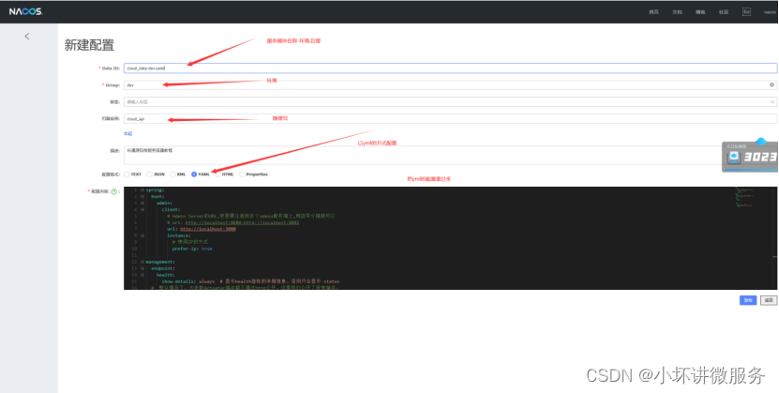The height and width of the screenshot is (393, 779).
Task: Click the blue cloud icon on the keystroke widget
Action: pyautogui.click(x=760, y=142)
